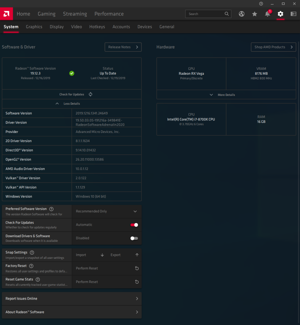The height and width of the screenshot is (325, 300).
Task: Show help for Factory Reset
Action: pyautogui.click(x=31, y=266)
